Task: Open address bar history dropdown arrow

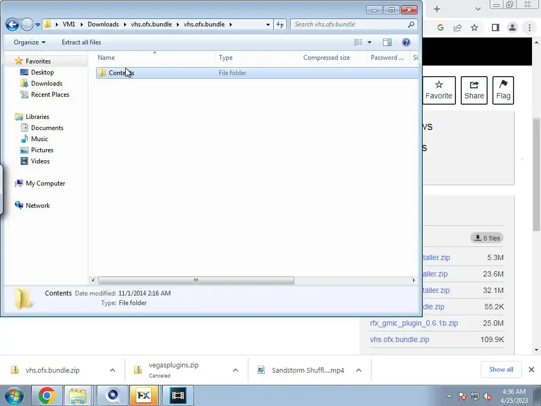Action: (x=268, y=24)
